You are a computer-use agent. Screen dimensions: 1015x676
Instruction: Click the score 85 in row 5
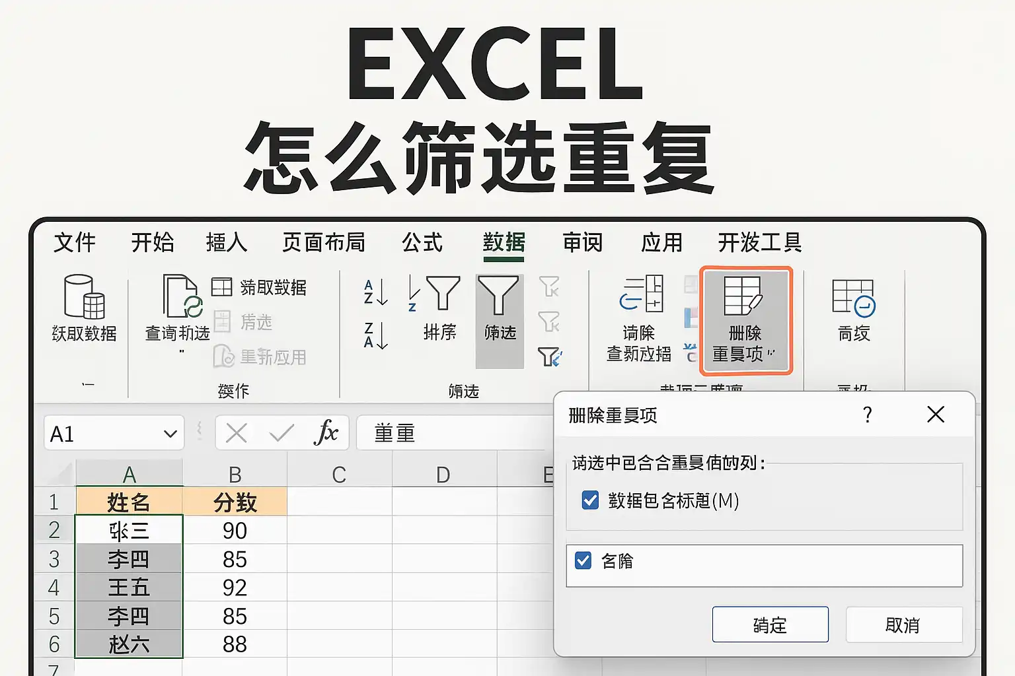(235, 615)
